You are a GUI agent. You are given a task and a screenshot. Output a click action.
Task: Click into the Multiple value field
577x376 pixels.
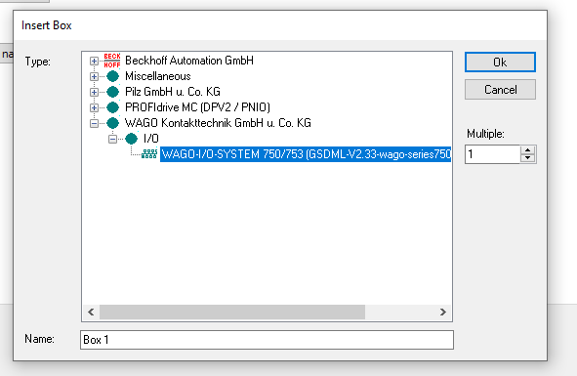[493, 154]
